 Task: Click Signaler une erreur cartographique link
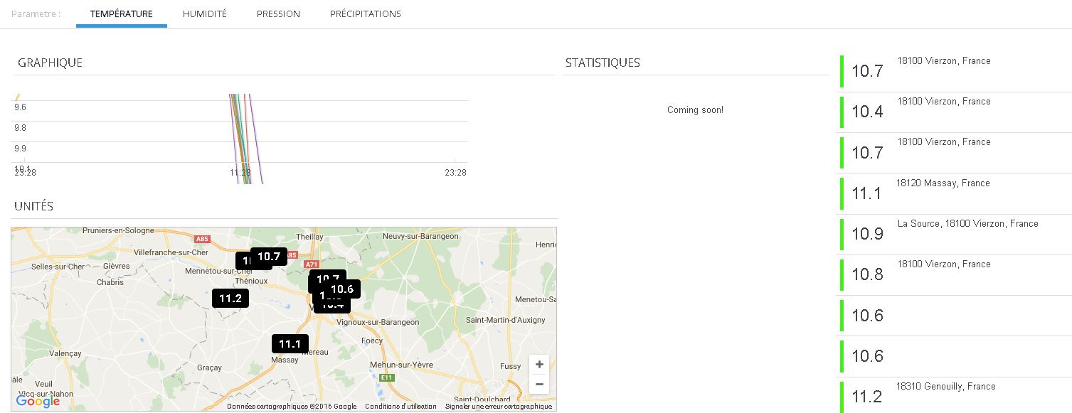pos(498,407)
